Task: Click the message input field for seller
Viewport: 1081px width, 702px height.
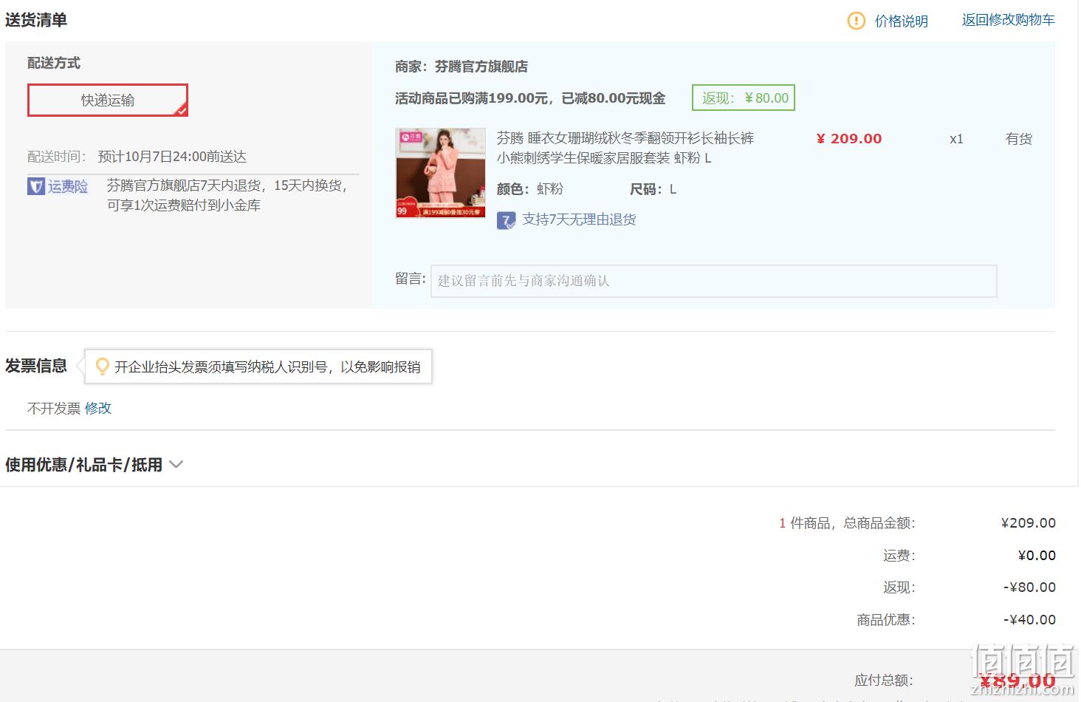Action: (x=714, y=281)
